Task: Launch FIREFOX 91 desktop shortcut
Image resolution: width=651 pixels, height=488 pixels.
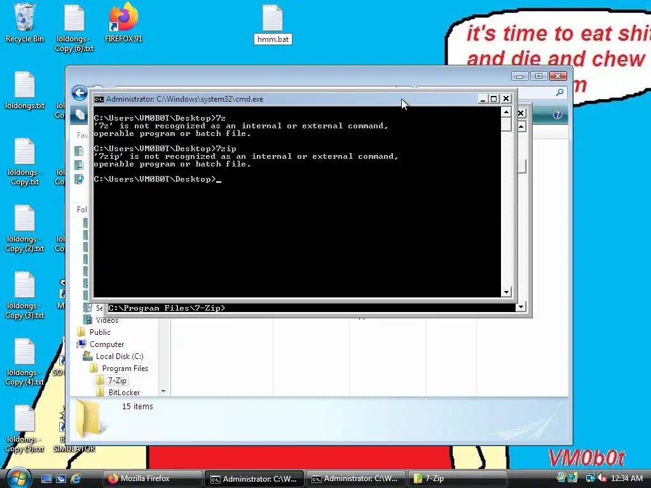Action: [x=123, y=24]
